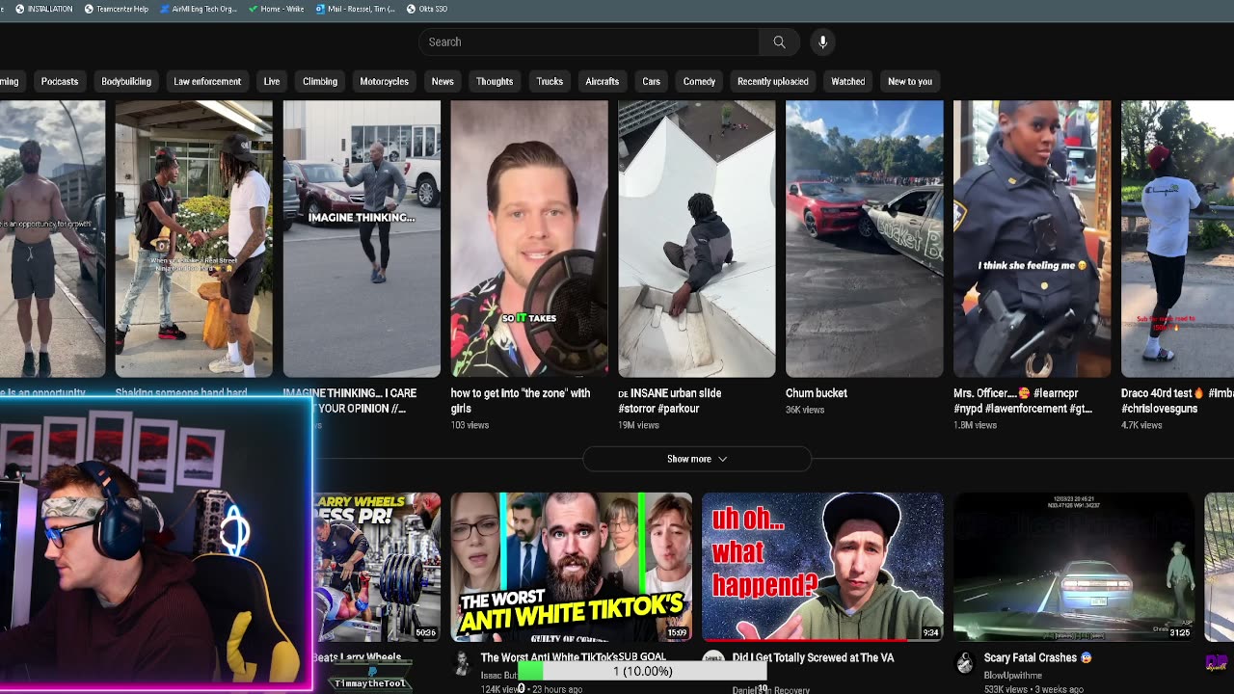Click the green sub goal progress bar
The width and height of the screenshot is (1234, 694).
(530, 671)
